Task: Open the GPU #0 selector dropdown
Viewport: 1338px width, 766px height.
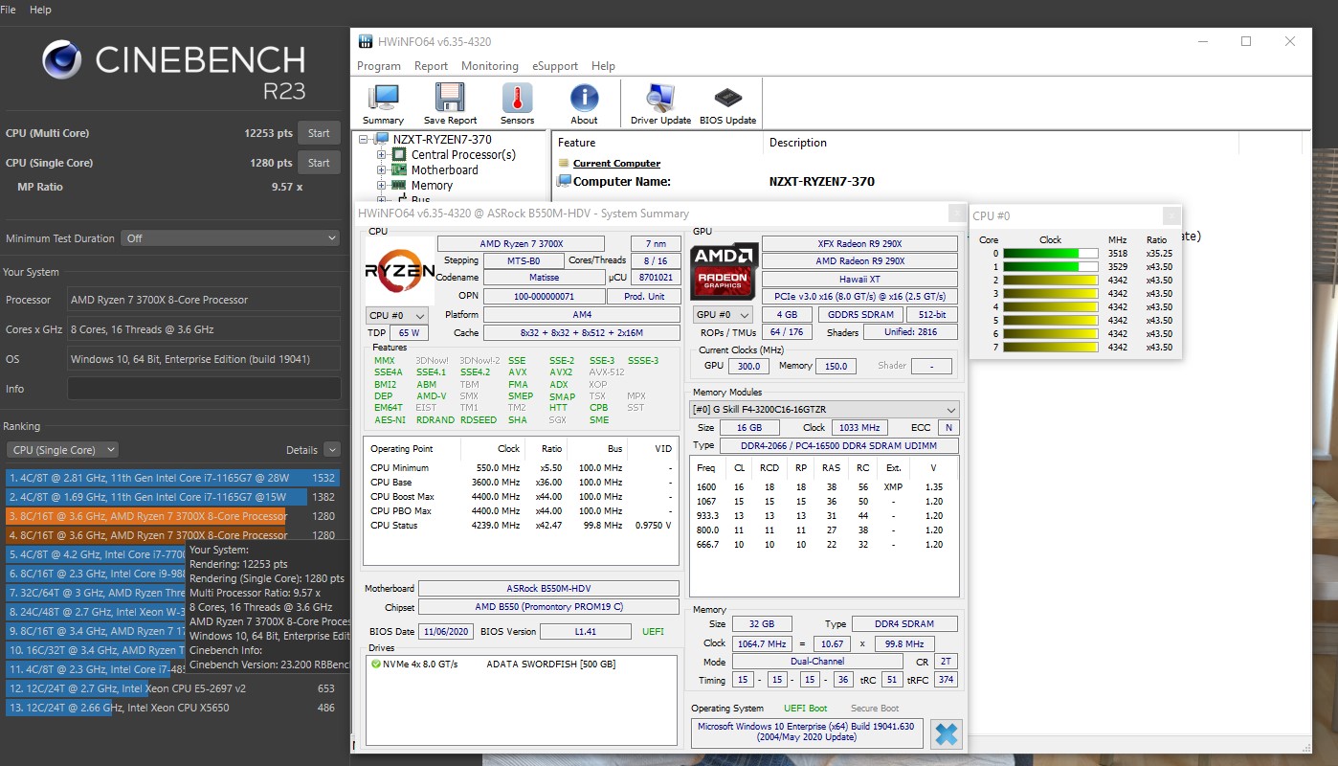Action: 722,314
